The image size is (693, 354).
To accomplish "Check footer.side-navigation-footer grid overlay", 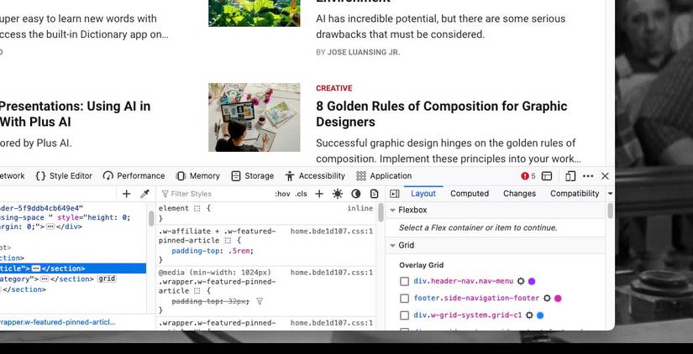I will tap(404, 299).
